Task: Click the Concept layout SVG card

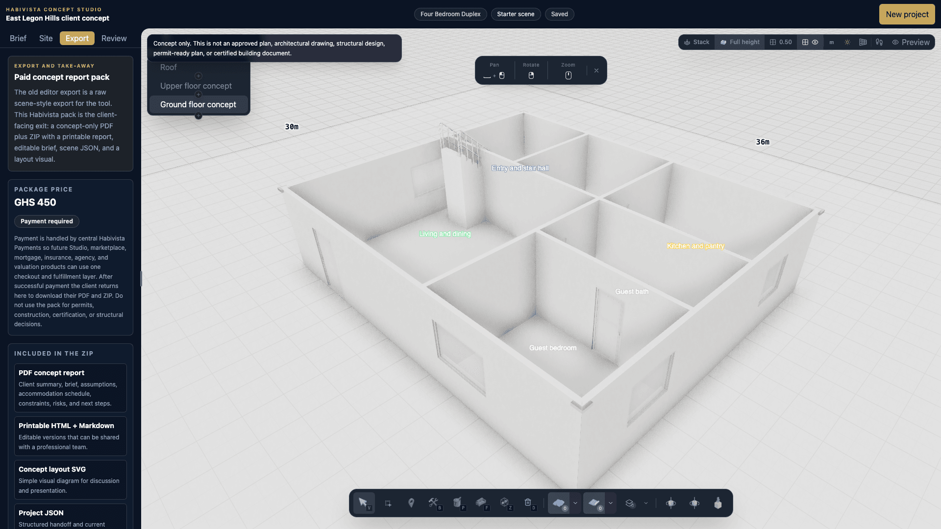Action: tap(71, 480)
